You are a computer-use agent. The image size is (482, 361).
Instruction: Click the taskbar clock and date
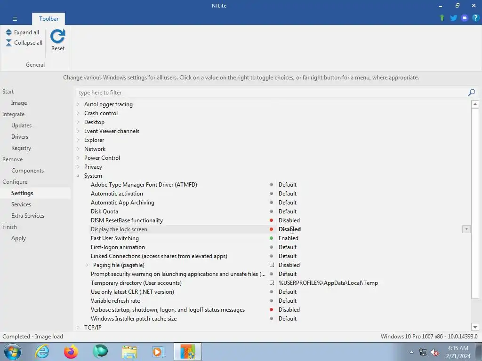(x=458, y=352)
